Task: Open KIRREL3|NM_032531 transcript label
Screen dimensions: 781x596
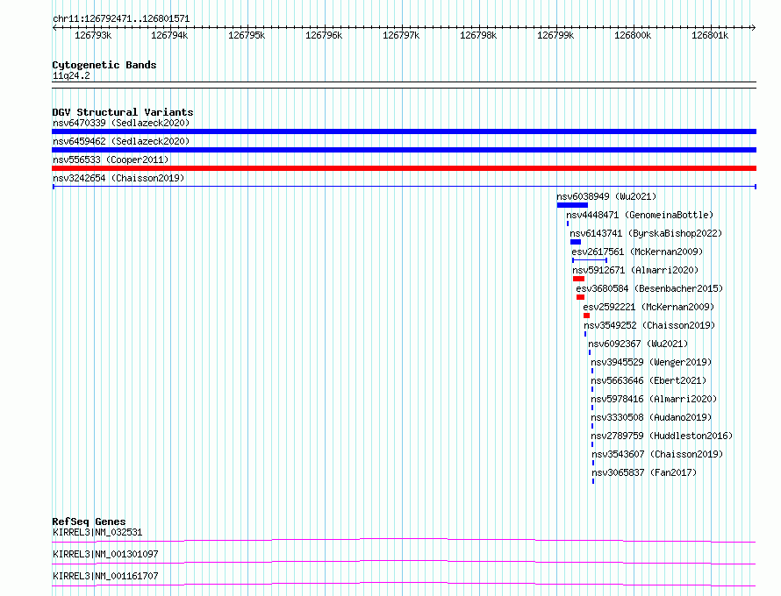Action: coord(97,532)
